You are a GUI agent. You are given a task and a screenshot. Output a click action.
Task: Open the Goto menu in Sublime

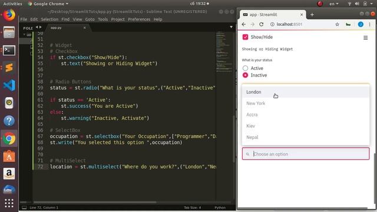pos(90,19)
